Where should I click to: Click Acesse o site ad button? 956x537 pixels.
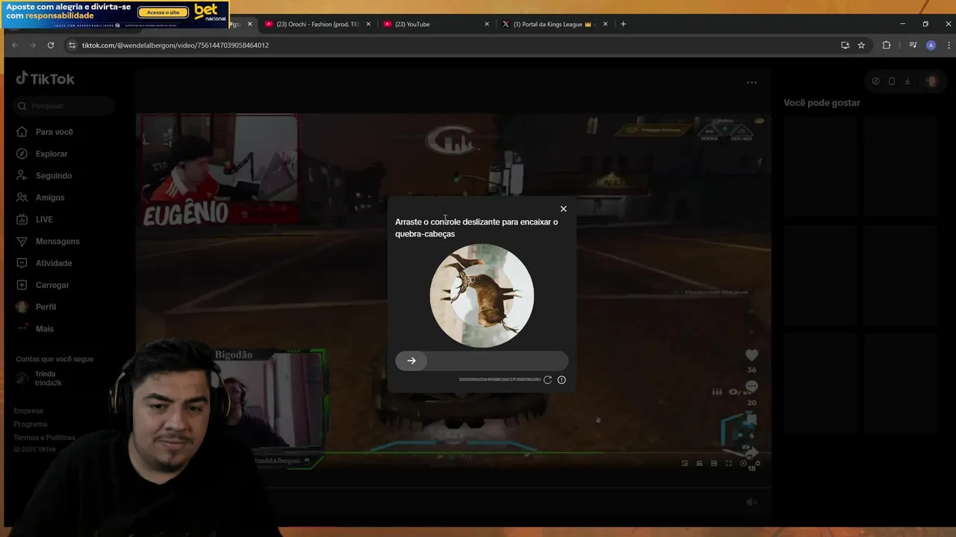click(x=163, y=12)
